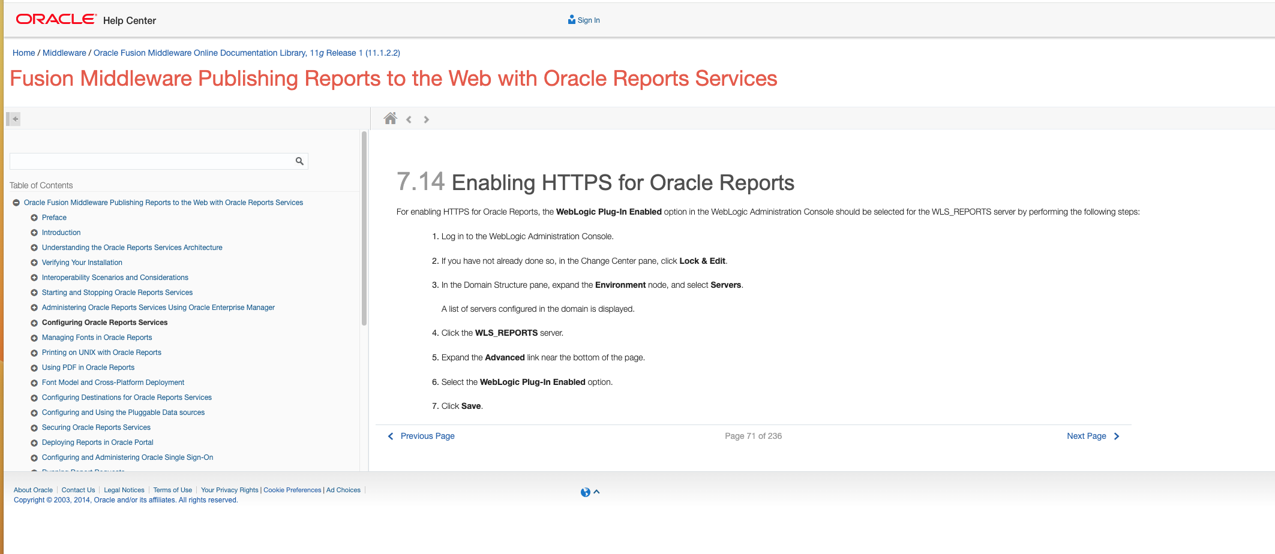
Task: Open the 11g Release 1 Documentation Library breadcrumb
Action: point(247,53)
